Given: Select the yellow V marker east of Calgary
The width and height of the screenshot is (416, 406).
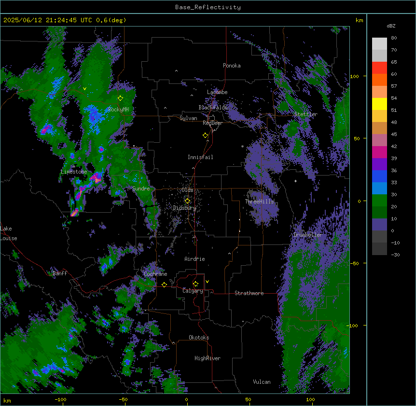Looking at the screenshot, I should coord(207,282).
